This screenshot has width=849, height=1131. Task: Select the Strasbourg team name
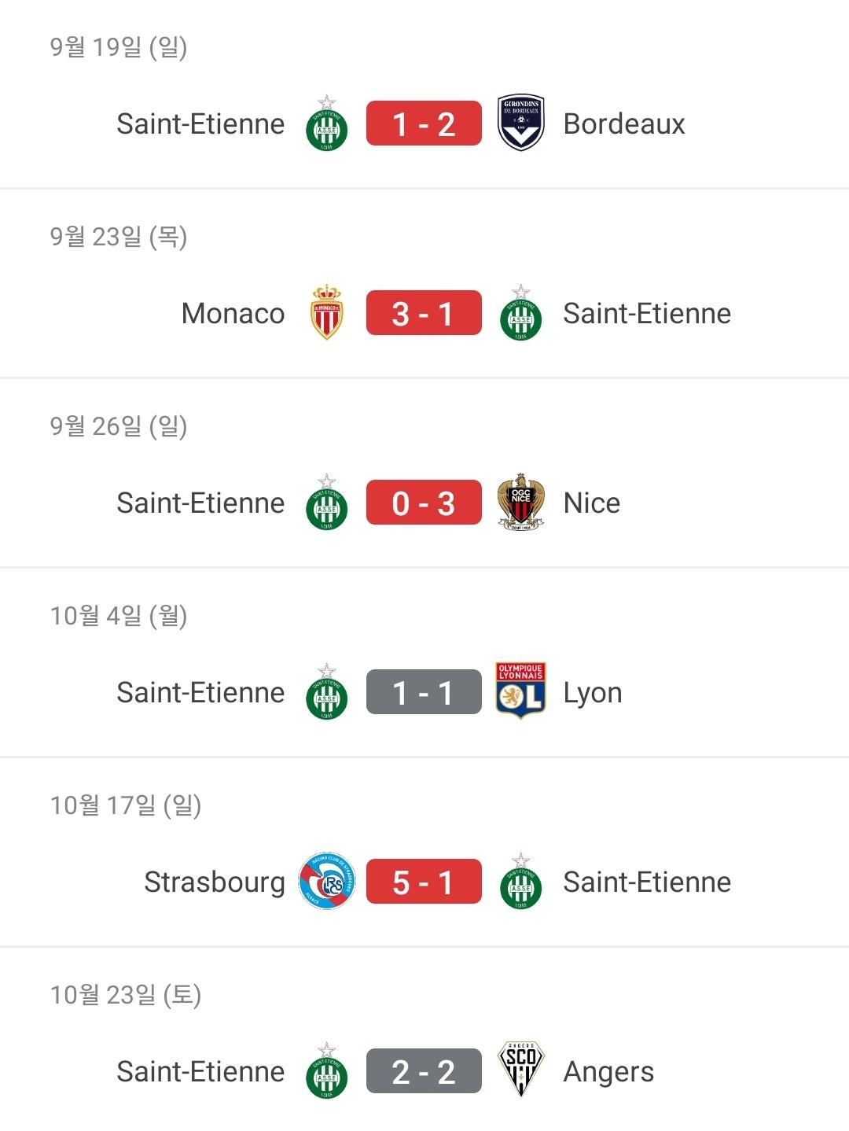(x=215, y=883)
